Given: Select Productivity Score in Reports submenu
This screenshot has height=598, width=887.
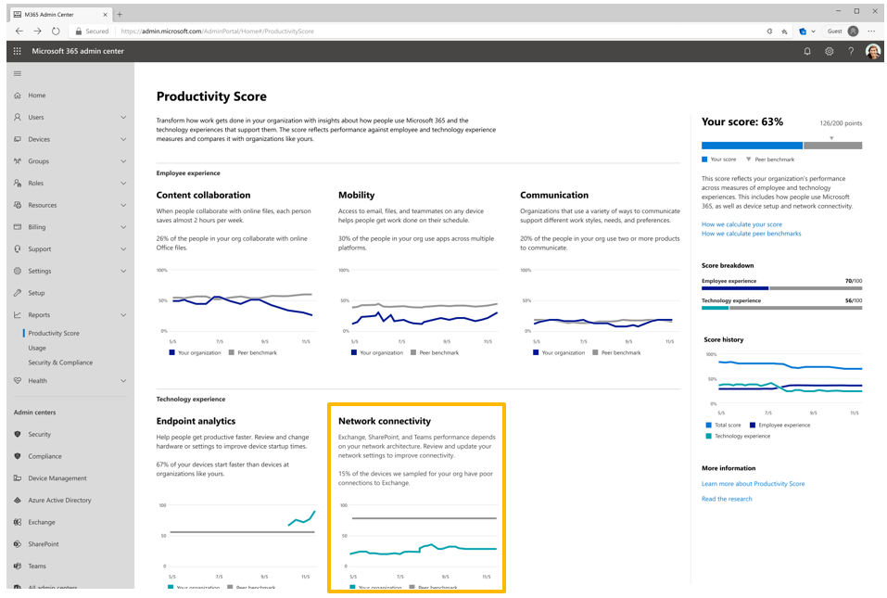Looking at the screenshot, I should [x=54, y=333].
